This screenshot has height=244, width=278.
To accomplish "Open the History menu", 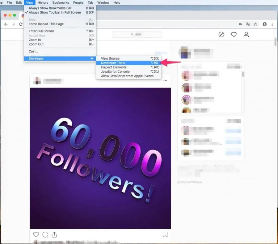I will click(x=43, y=3).
